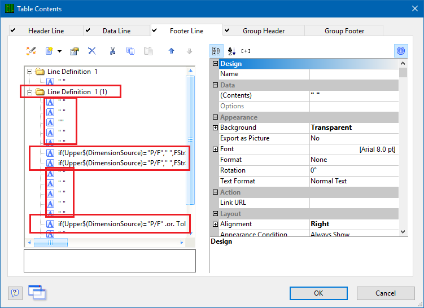This screenshot has height=308, width=424.
Task: Collapse the Action property category
Action: (215, 192)
